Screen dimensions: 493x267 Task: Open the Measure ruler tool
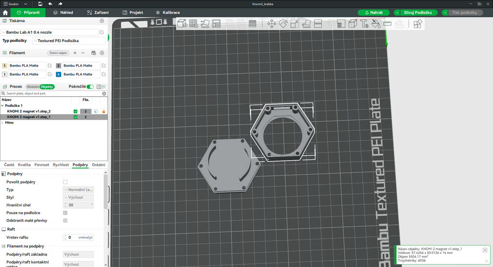pyautogui.click(x=388, y=24)
